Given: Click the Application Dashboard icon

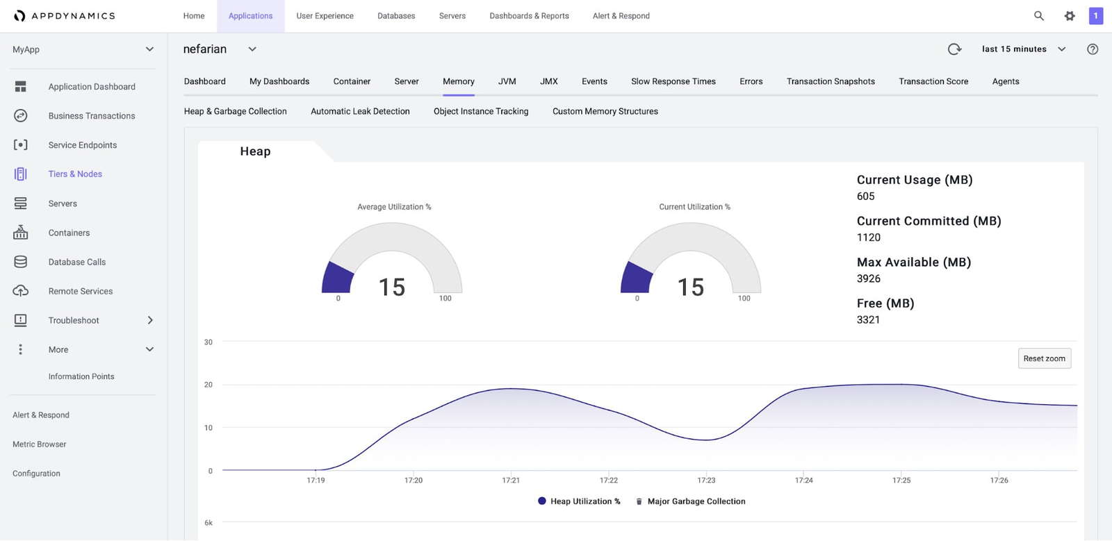Looking at the screenshot, I should click(x=21, y=86).
